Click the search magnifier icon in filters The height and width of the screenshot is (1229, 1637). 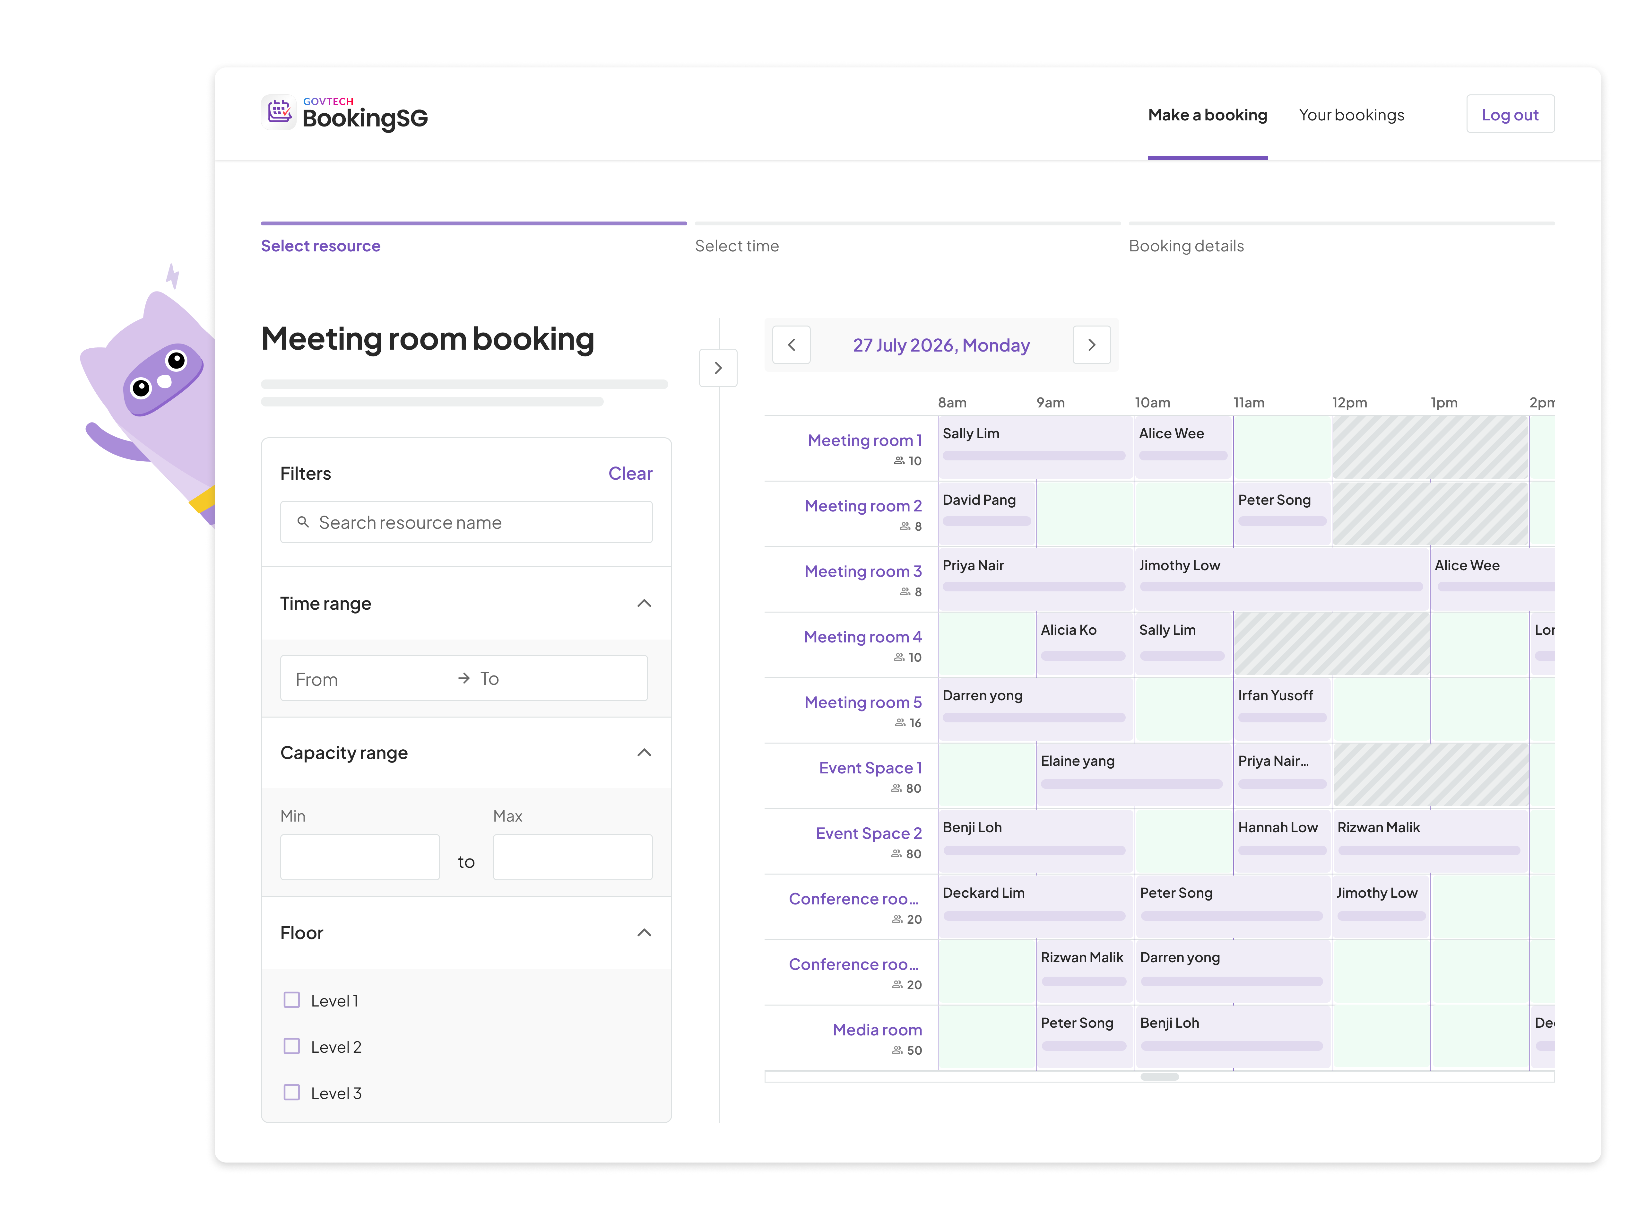pos(303,522)
